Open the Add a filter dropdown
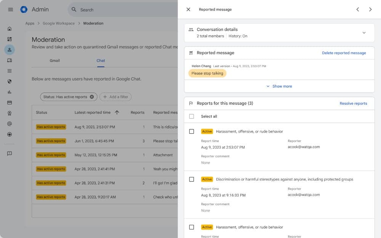381x238 pixels. [x=115, y=97]
